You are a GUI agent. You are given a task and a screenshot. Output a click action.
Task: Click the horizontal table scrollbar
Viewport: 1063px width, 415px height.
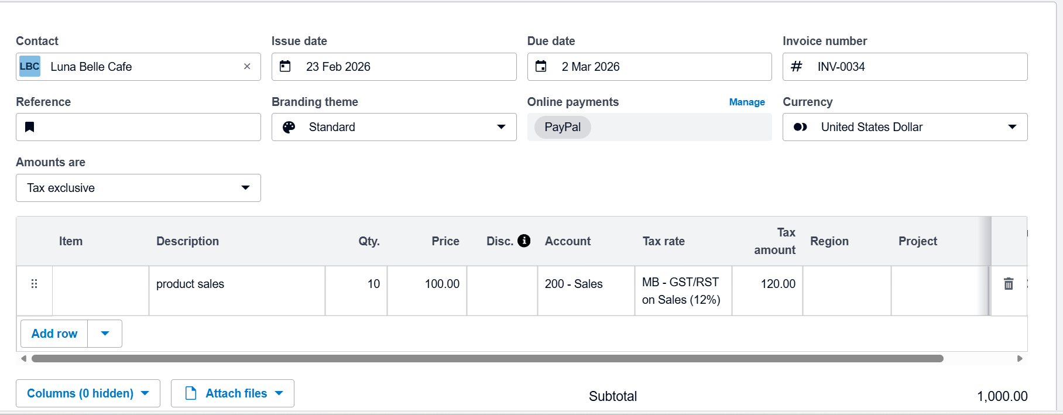click(487, 358)
